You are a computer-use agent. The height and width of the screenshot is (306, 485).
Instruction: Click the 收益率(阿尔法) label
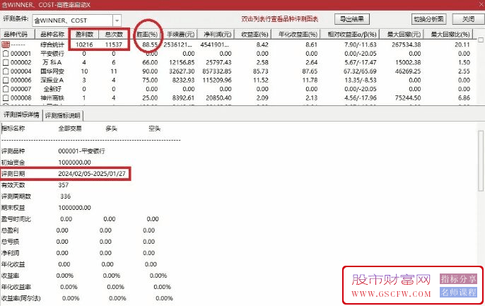click(x=21, y=299)
